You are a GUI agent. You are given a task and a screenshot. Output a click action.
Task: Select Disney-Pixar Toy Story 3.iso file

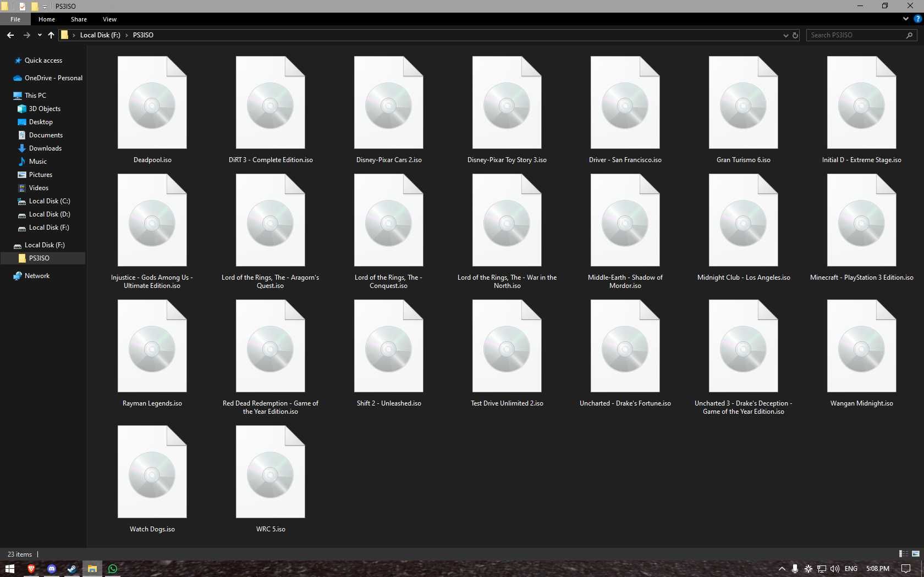(x=507, y=102)
